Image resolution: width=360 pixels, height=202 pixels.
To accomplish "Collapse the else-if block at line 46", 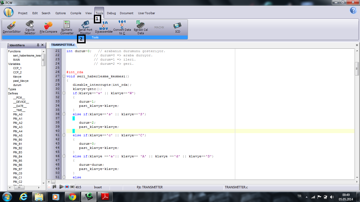I will (64, 156).
